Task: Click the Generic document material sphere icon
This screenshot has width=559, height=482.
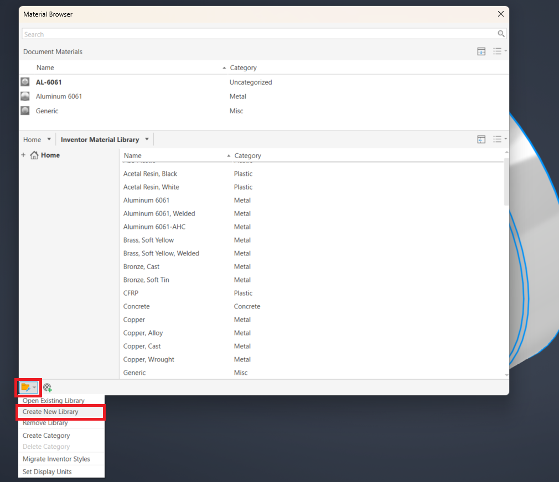Action: pyautogui.click(x=25, y=111)
